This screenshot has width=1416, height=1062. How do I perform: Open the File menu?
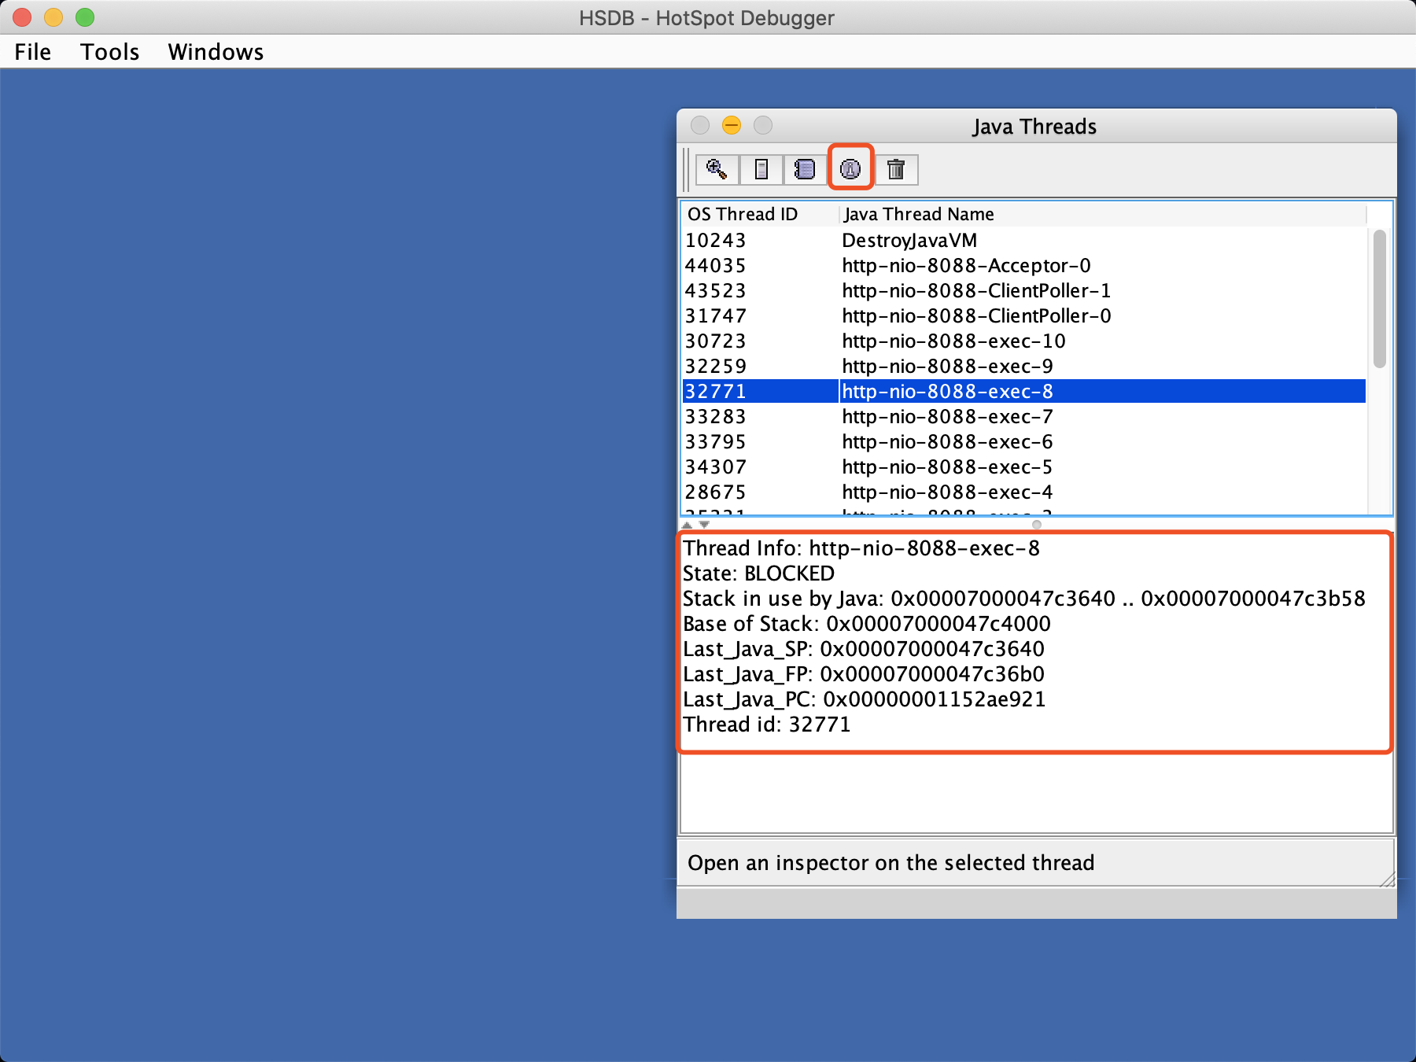32,52
